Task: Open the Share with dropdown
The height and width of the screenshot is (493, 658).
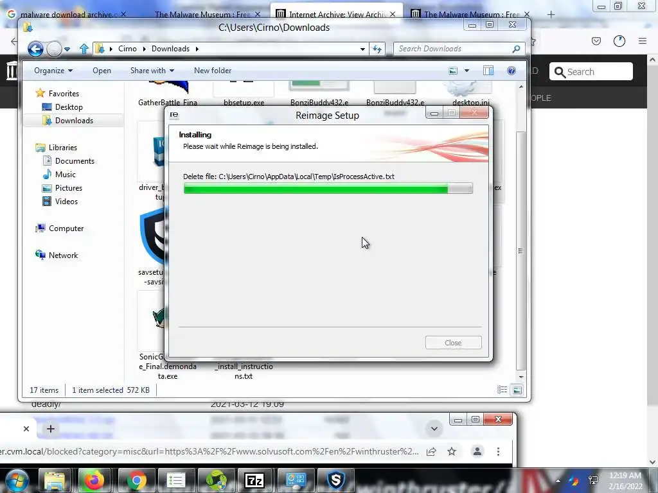Action: point(152,71)
